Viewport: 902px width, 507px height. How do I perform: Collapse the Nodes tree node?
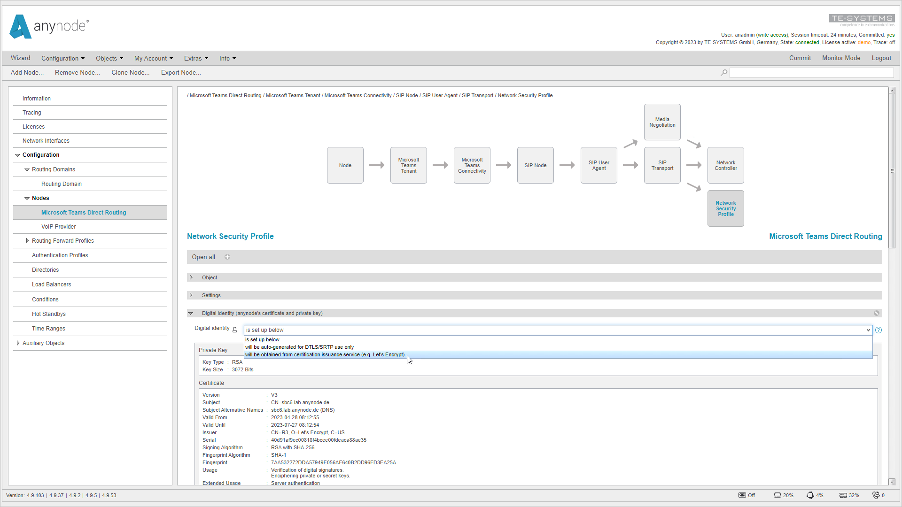pyautogui.click(x=27, y=198)
